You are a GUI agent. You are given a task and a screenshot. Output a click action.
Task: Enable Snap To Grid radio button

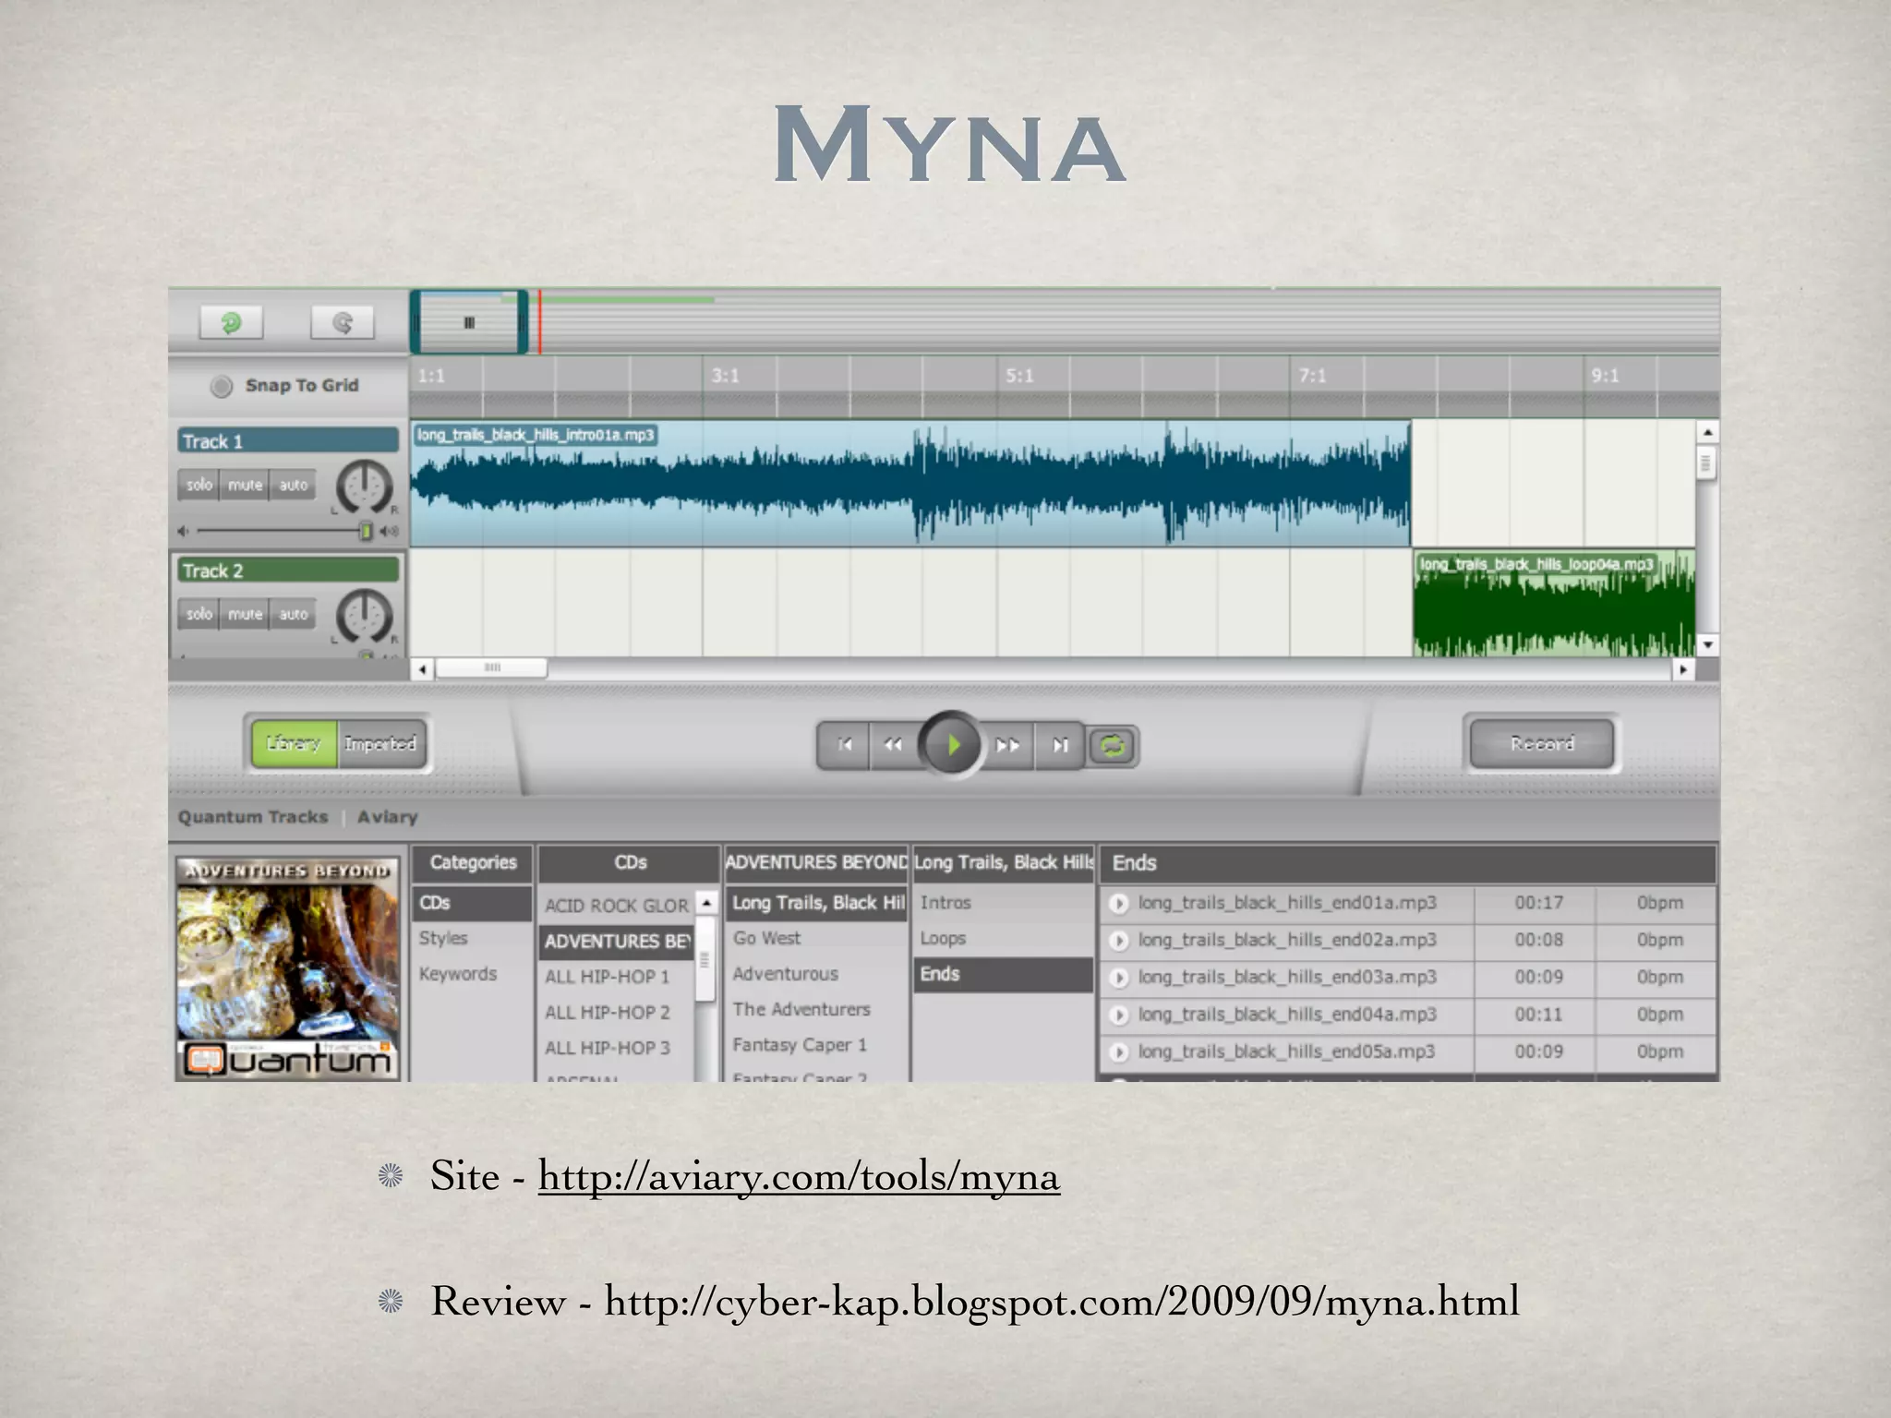(x=222, y=386)
